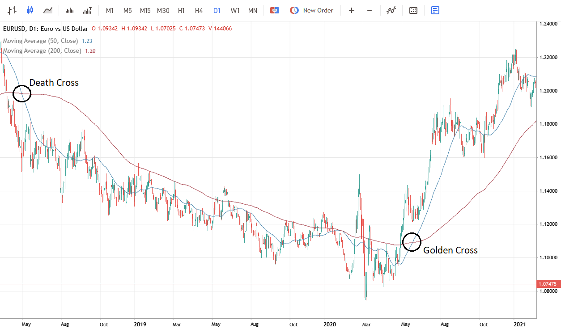Zoom in using the plus icon

352,10
